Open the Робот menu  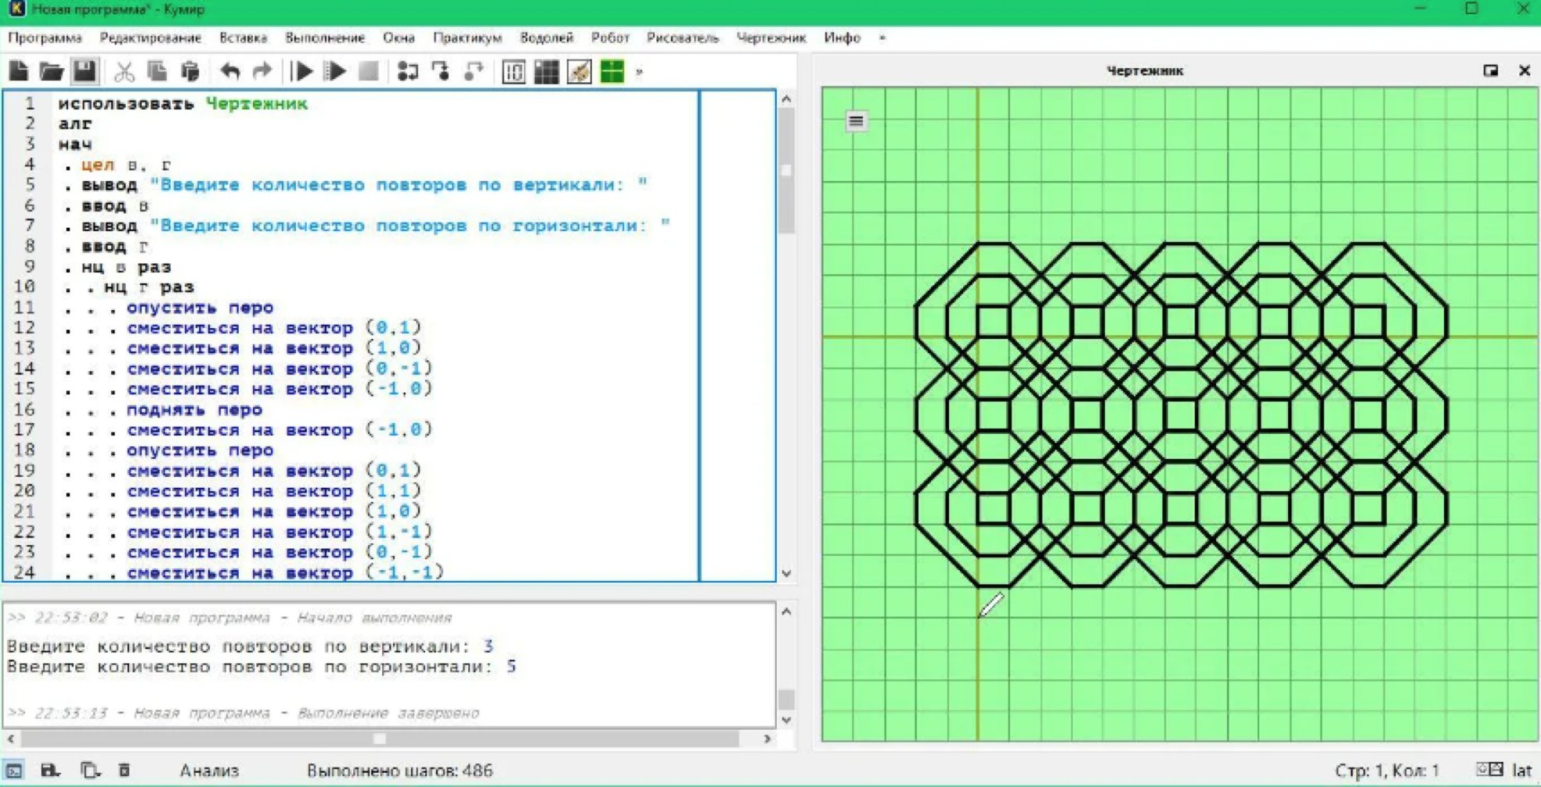pyautogui.click(x=610, y=38)
